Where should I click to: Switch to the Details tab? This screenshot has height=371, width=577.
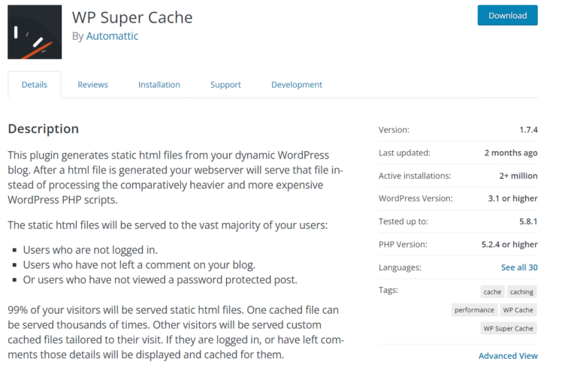tap(35, 85)
